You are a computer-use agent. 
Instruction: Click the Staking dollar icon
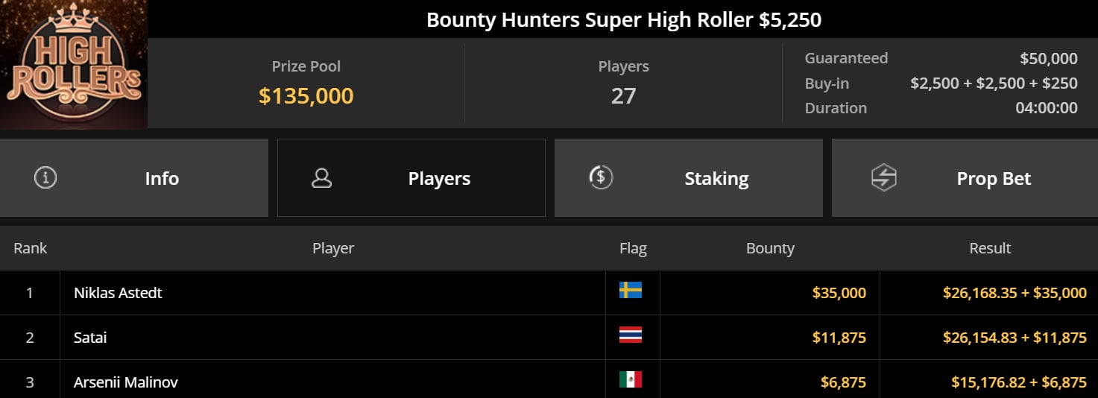600,178
